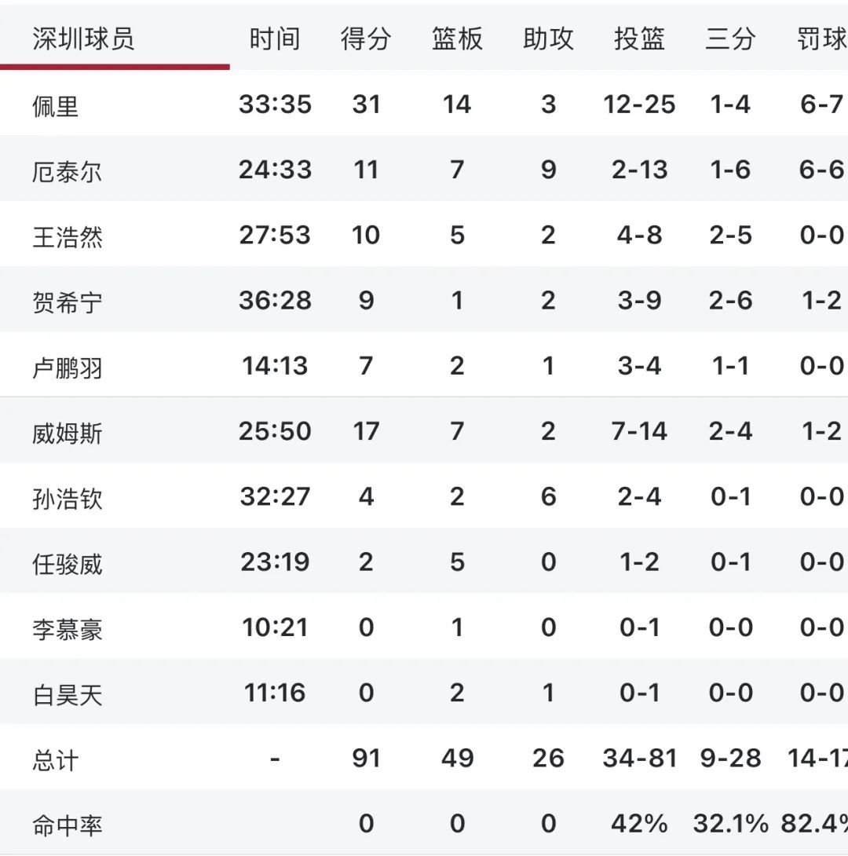Click on player name 李慕豪
Screen dimensions: 848x856
(x=68, y=628)
